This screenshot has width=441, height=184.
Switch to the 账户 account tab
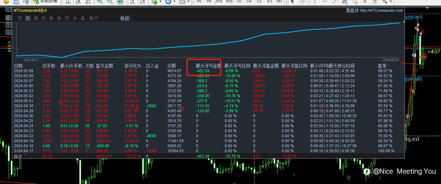point(94,18)
